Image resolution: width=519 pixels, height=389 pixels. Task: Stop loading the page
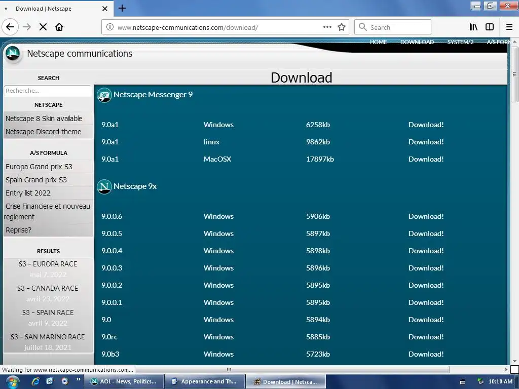pos(43,27)
